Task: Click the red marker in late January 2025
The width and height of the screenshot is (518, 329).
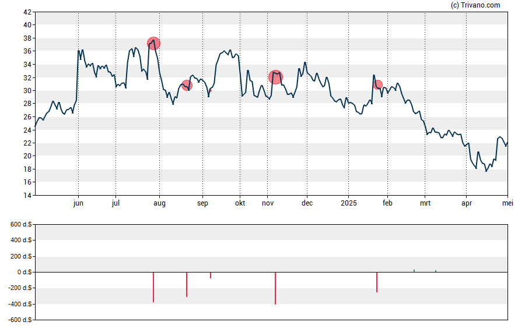Action: (377, 84)
